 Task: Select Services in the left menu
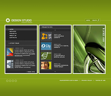tap(13, 31)
